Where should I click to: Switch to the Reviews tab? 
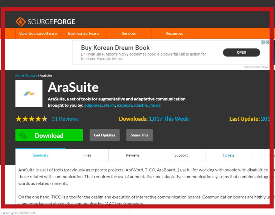(x=133, y=155)
